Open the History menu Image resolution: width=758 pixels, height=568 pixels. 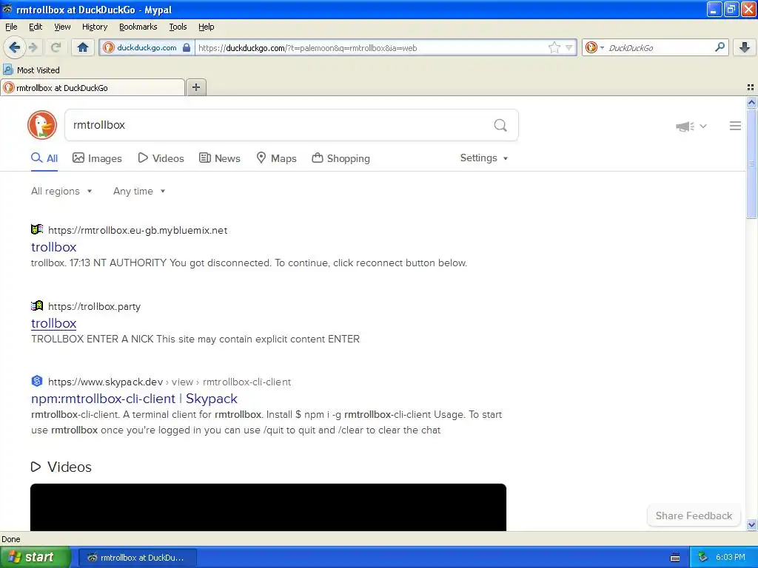(x=94, y=27)
